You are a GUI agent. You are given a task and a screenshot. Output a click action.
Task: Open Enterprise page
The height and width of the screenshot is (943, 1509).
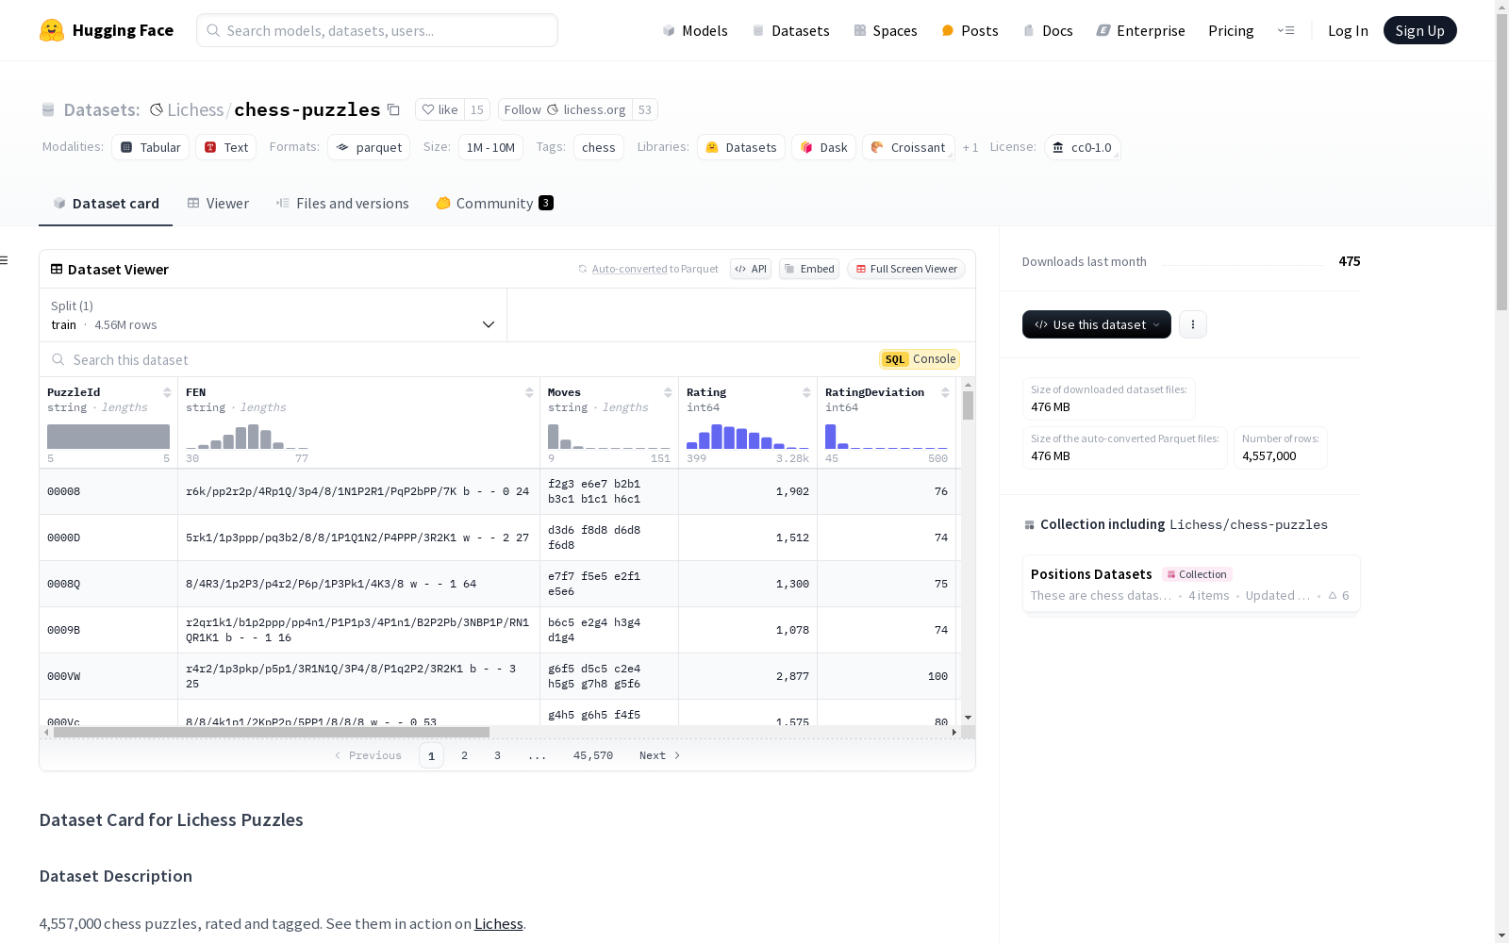click(1140, 30)
